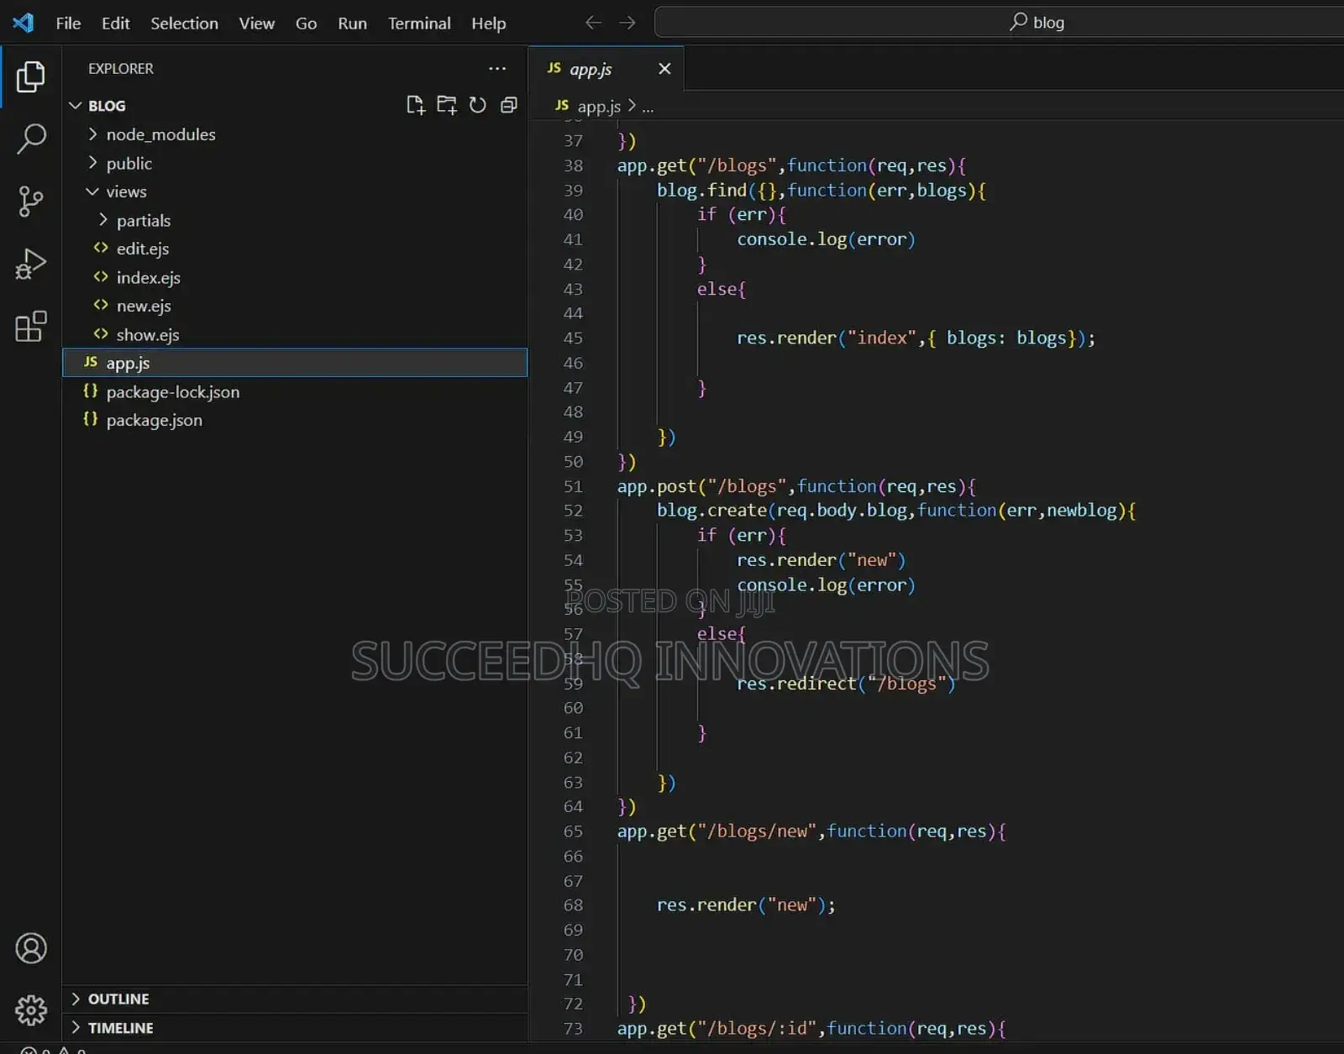Click the VS Code logo icon
The image size is (1344, 1054).
point(24,23)
